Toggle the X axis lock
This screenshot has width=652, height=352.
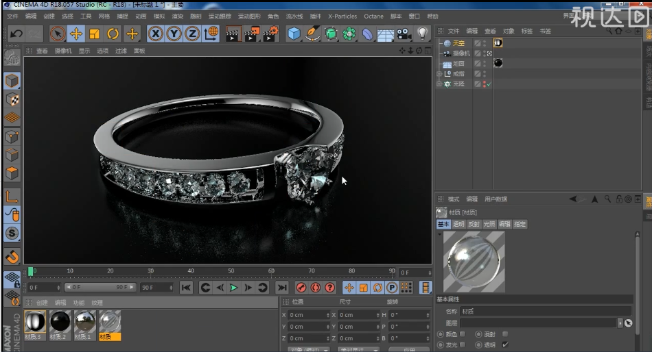pyautogui.click(x=156, y=34)
